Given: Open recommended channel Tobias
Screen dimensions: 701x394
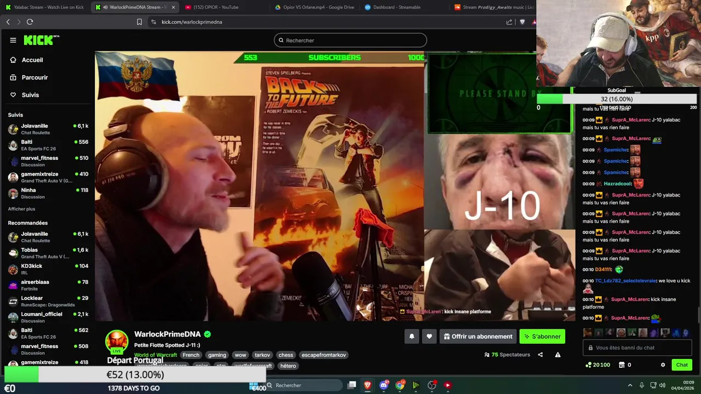Looking at the screenshot, I should coord(48,253).
